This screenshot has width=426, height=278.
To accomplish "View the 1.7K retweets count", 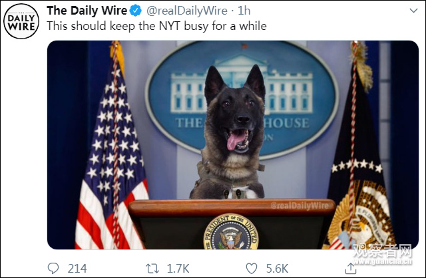I will click(x=178, y=269).
